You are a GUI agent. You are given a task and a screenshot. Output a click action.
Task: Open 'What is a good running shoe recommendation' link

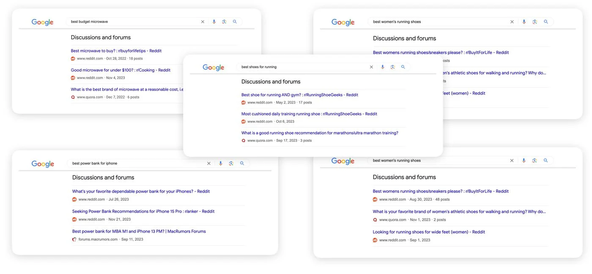pyautogui.click(x=320, y=133)
